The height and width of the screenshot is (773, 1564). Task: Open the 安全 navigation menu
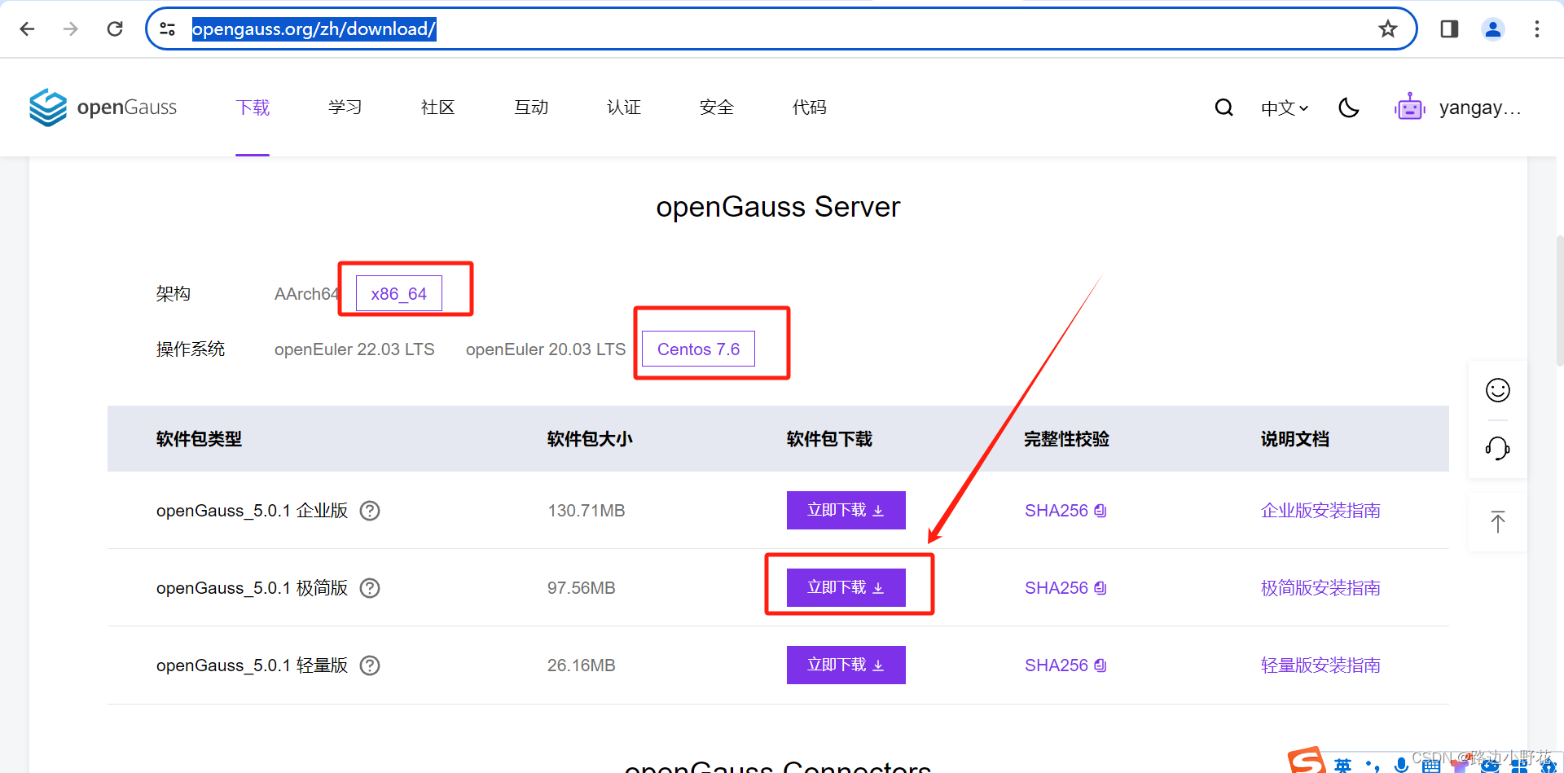click(717, 108)
